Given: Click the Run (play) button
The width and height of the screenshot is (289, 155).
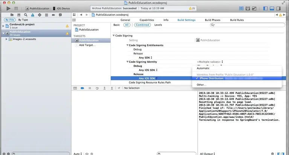Looking at the screenshot, I should tap(9, 9).
